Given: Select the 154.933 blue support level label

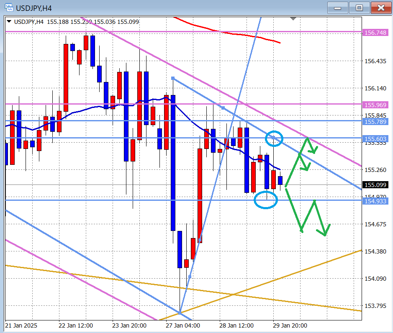Looking at the screenshot, I should click(375, 201).
